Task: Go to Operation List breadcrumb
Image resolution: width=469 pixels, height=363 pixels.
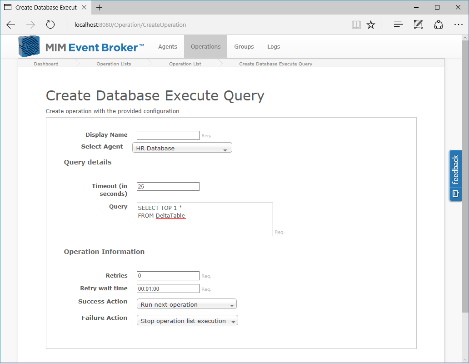Action: point(185,64)
